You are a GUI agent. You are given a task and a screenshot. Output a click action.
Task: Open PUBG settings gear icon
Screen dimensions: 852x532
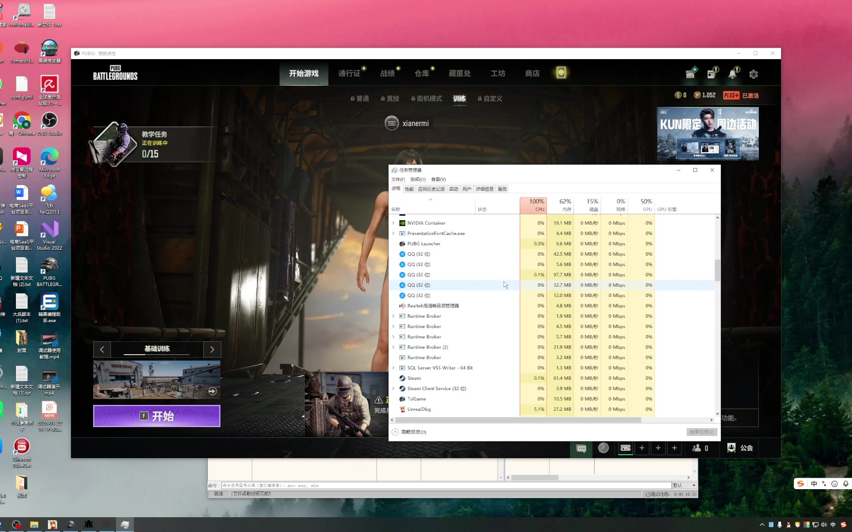[x=753, y=74]
